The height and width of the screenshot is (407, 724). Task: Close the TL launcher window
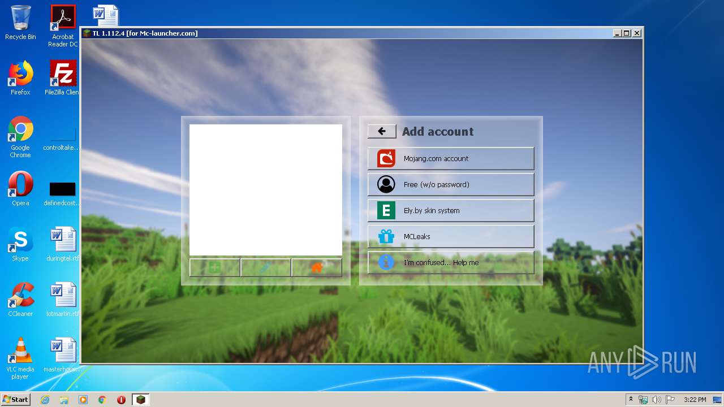tap(637, 33)
